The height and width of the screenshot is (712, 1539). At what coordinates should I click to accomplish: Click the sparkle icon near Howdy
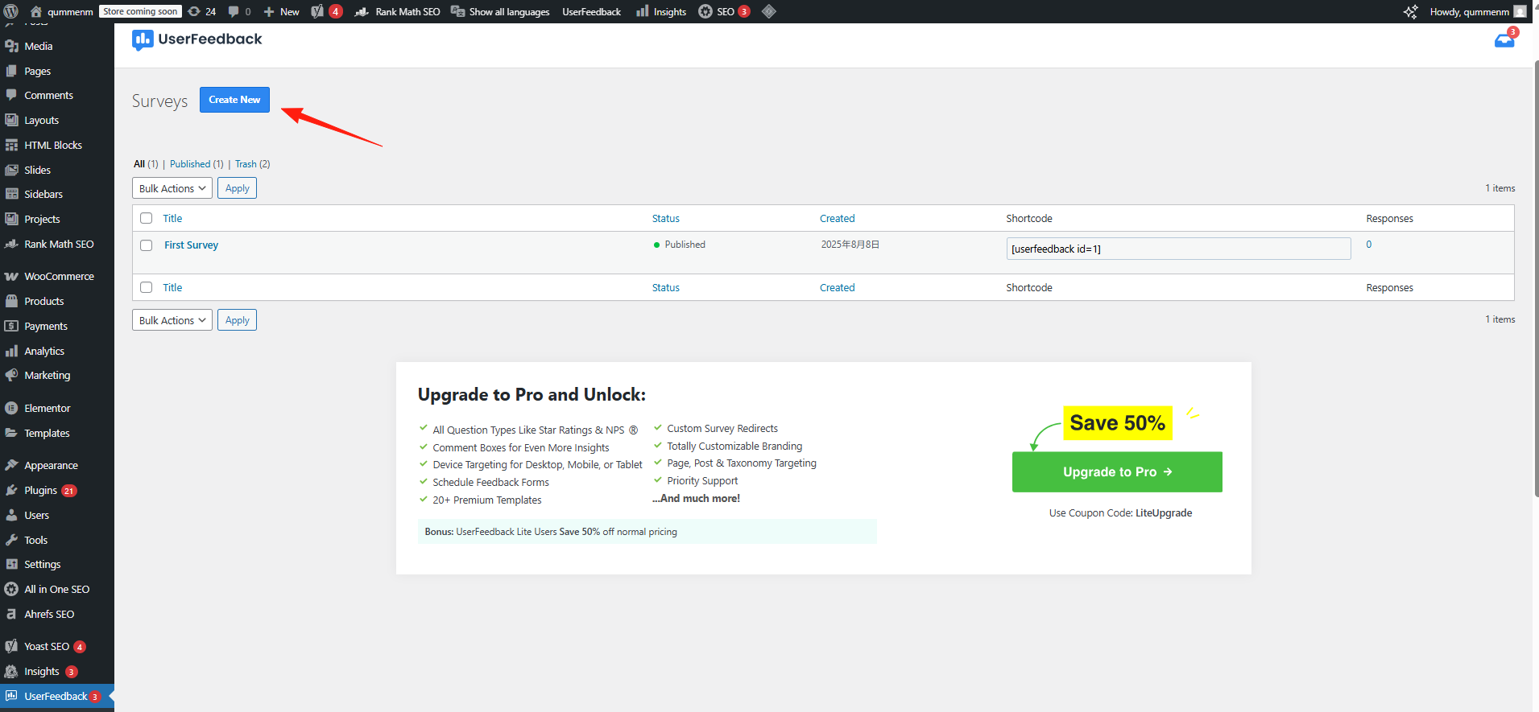click(1410, 11)
